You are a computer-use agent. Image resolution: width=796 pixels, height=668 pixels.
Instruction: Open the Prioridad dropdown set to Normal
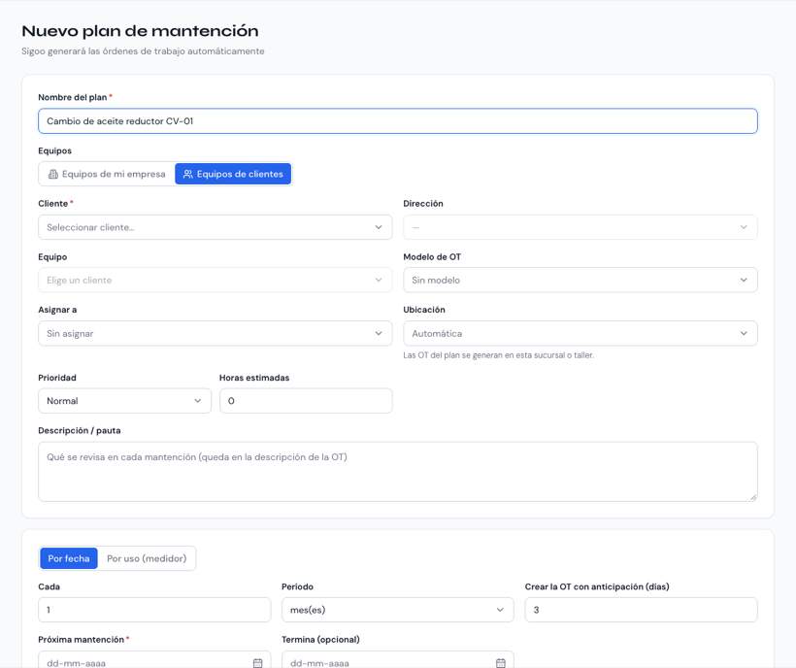(124, 401)
